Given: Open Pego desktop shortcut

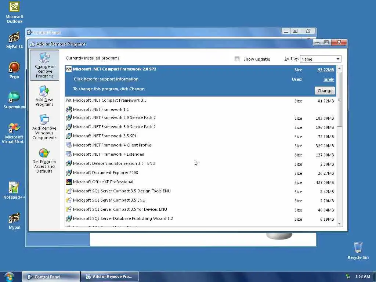Looking at the screenshot, I should [14, 70].
